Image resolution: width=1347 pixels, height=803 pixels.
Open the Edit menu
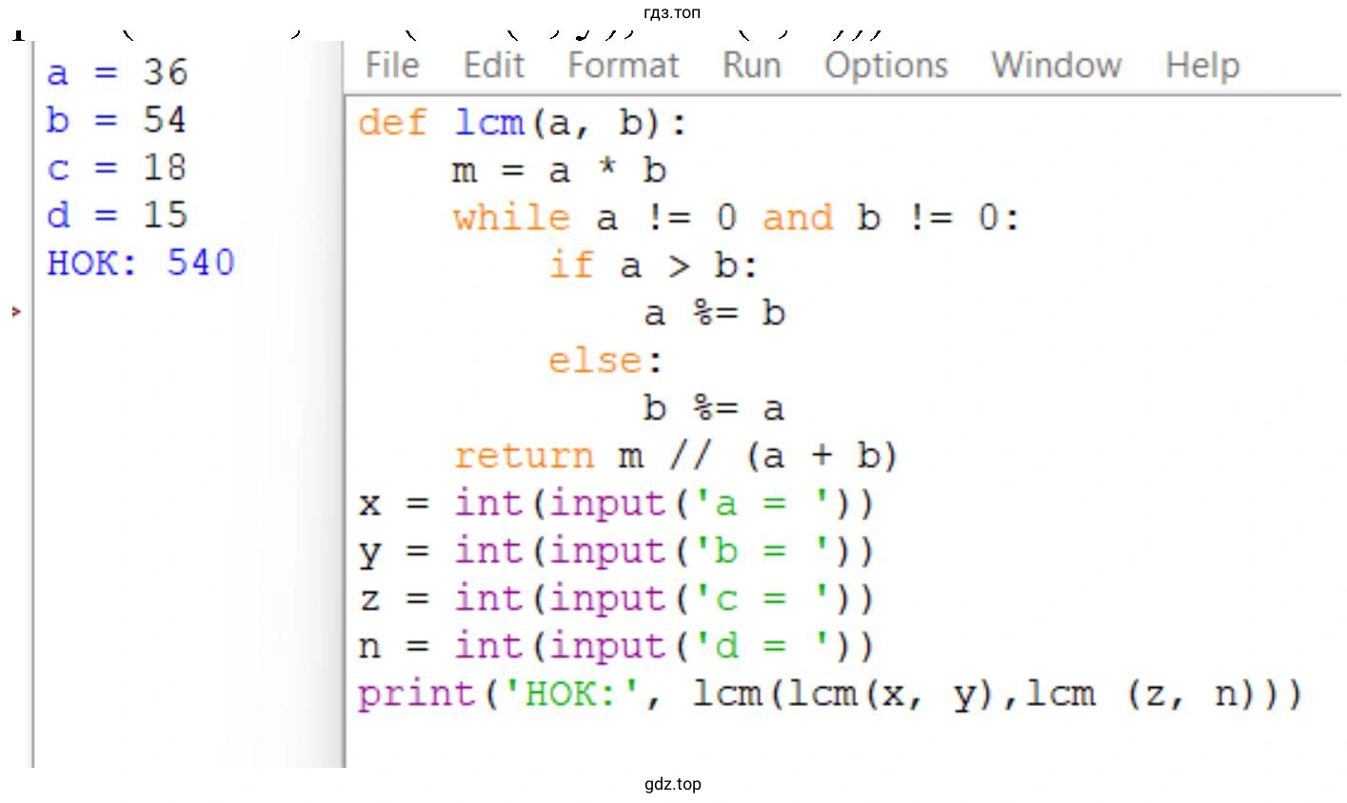click(493, 66)
